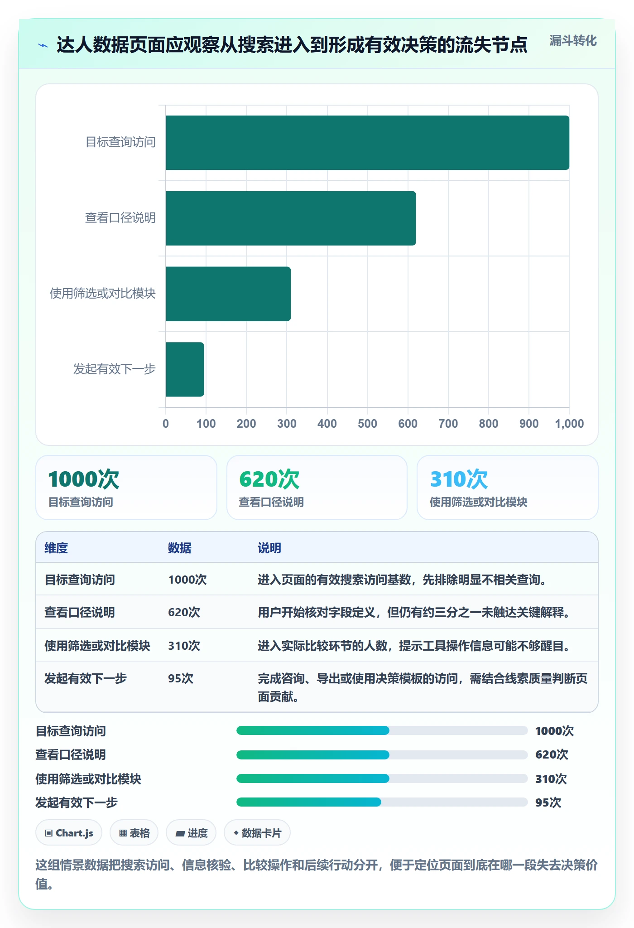
Task: Click the 310次 cell in the table
Action: pyautogui.click(x=184, y=646)
